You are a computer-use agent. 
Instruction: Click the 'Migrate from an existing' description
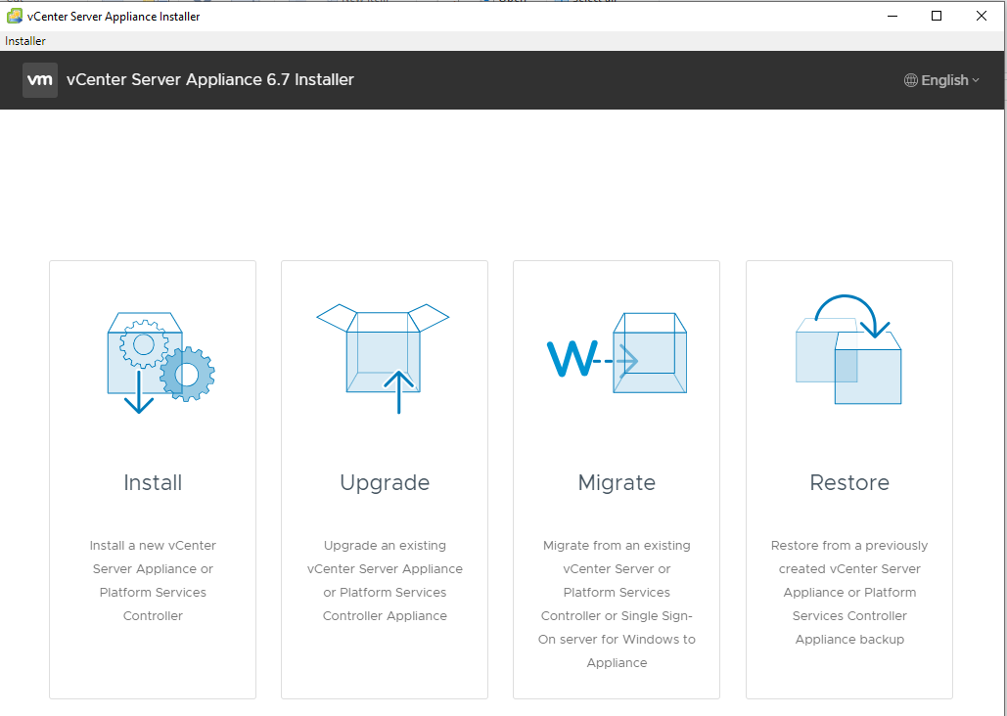pyautogui.click(x=617, y=604)
